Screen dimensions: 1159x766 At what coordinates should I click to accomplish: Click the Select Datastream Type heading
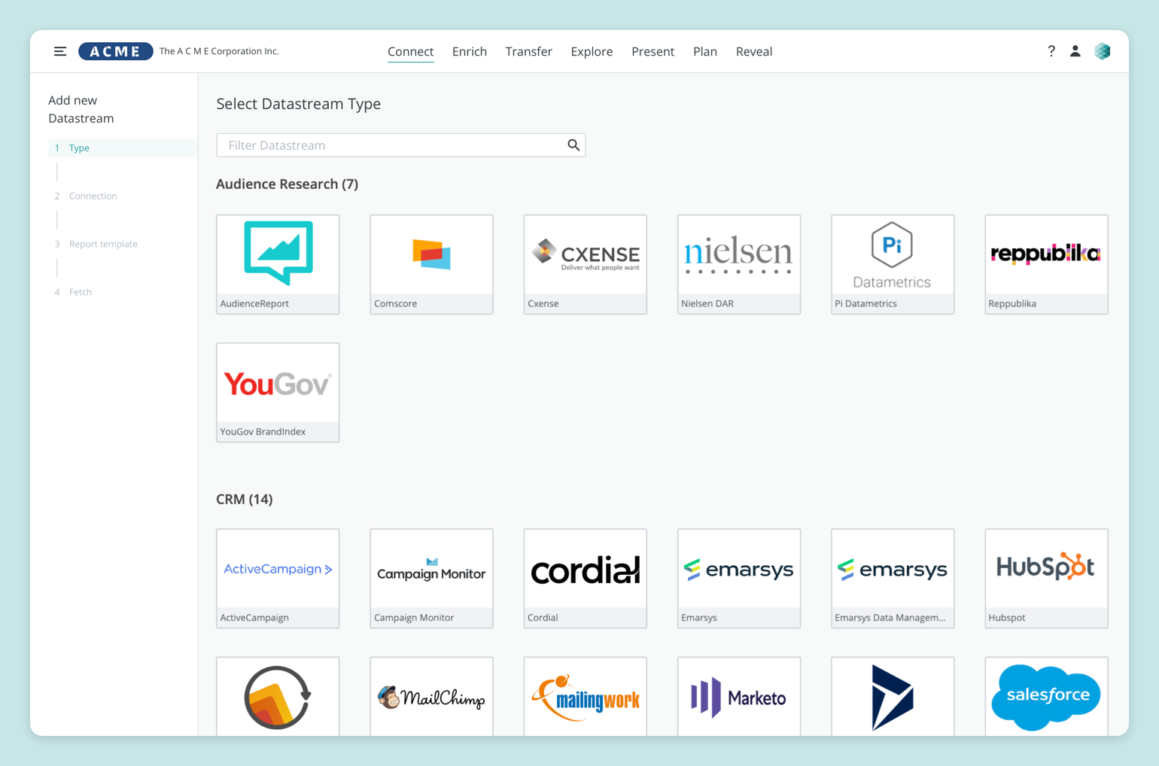point(299,104)
